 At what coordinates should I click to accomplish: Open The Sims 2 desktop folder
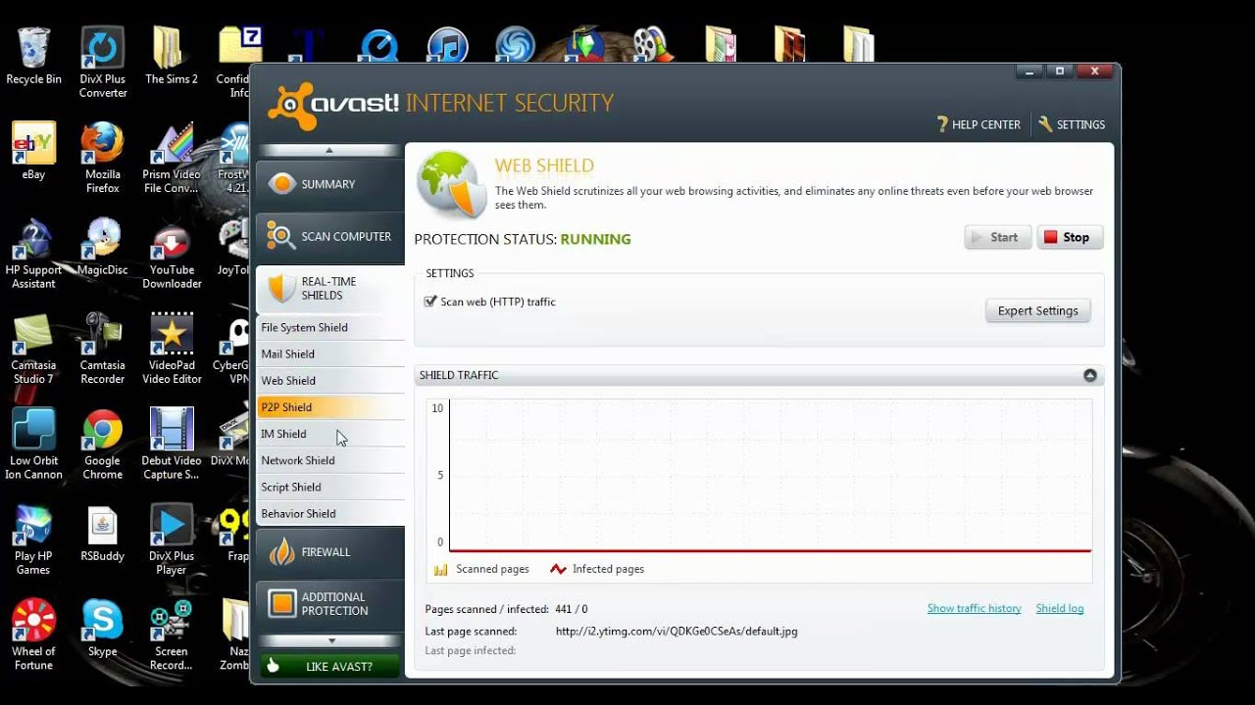tap(172, 57)
